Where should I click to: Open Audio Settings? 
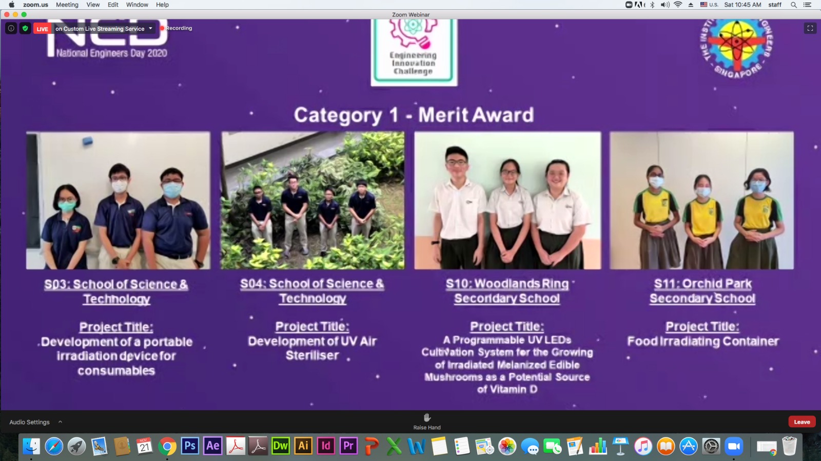point(29,422)
